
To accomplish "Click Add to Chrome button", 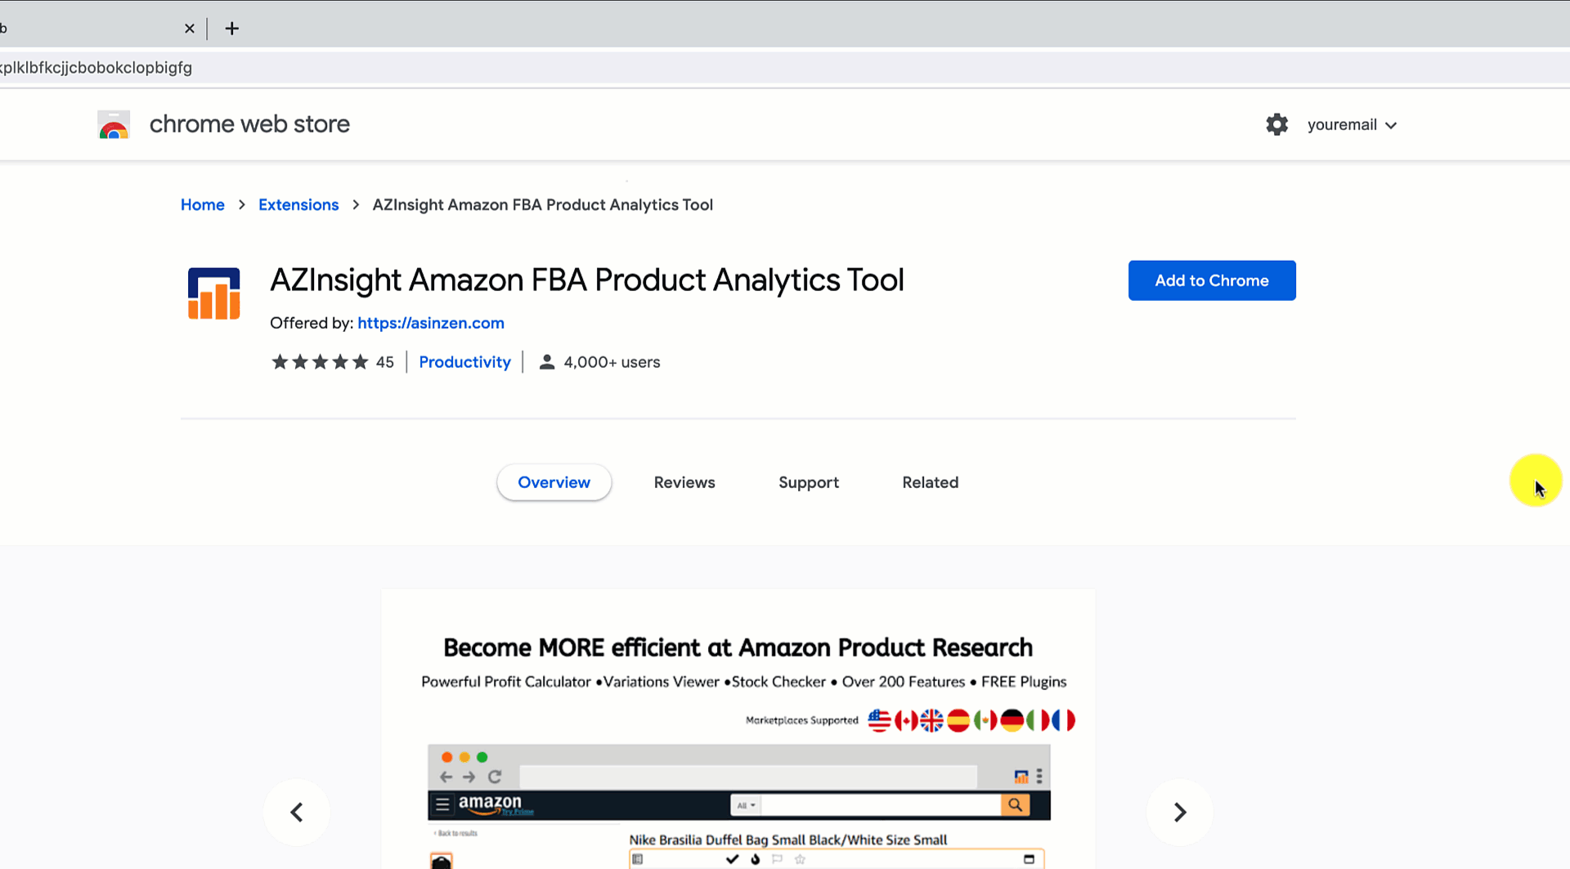I will click(x=1212, y=280).
